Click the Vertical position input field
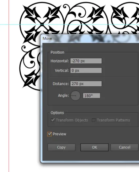 tap(86, 70)
